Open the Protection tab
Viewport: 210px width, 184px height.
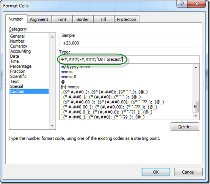click(x=127, y=19)
